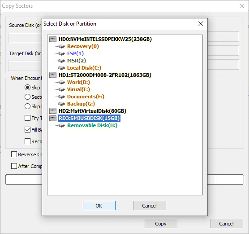This screenshot has height=234, width=249.
Task: Select HD1:ST2000DM008-2FR102(1863GB) disk
Action: click(x=105, y=75)
